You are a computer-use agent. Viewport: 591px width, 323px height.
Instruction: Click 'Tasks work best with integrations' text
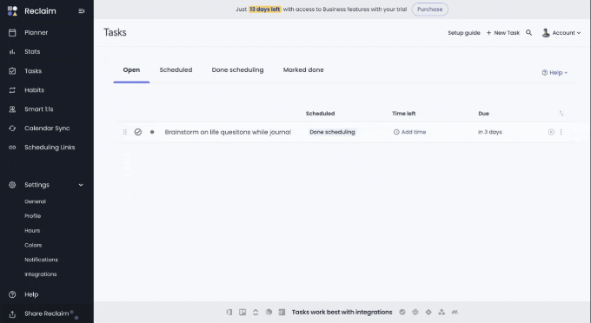click(x=342, y=312)
